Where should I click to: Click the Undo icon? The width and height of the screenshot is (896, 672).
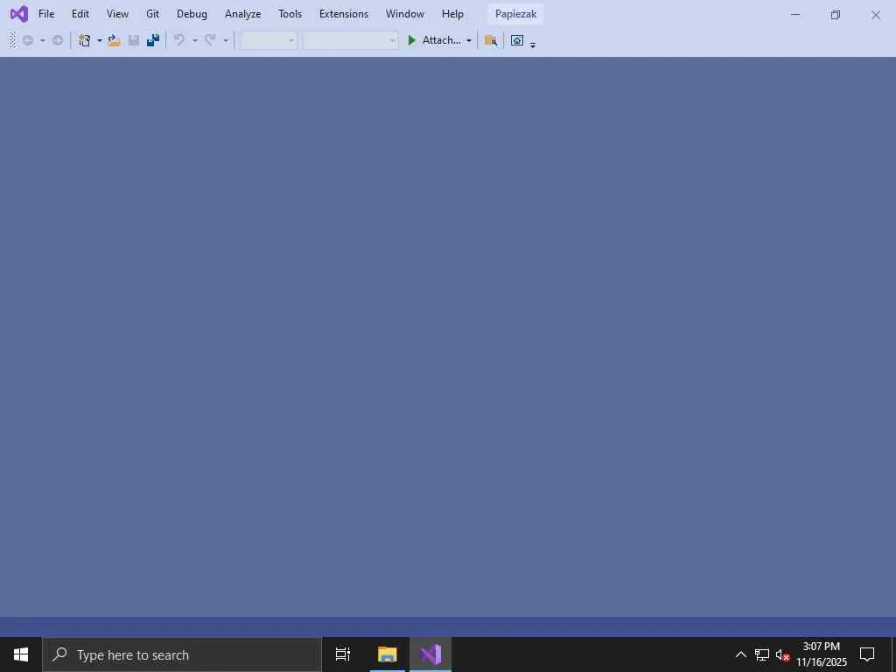pyautogui.click(x=179, y=40)
